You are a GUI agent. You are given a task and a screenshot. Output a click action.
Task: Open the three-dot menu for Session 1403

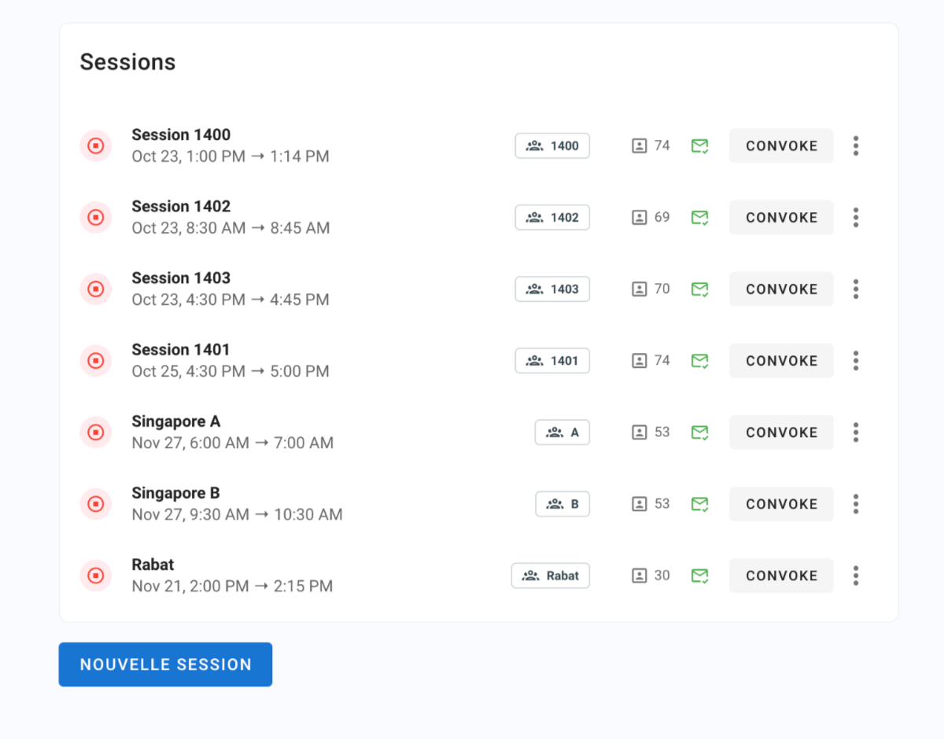click(x=856, y=289)
